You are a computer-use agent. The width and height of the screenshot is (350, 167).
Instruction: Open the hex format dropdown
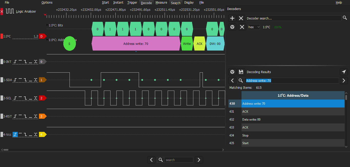point(254,27)
